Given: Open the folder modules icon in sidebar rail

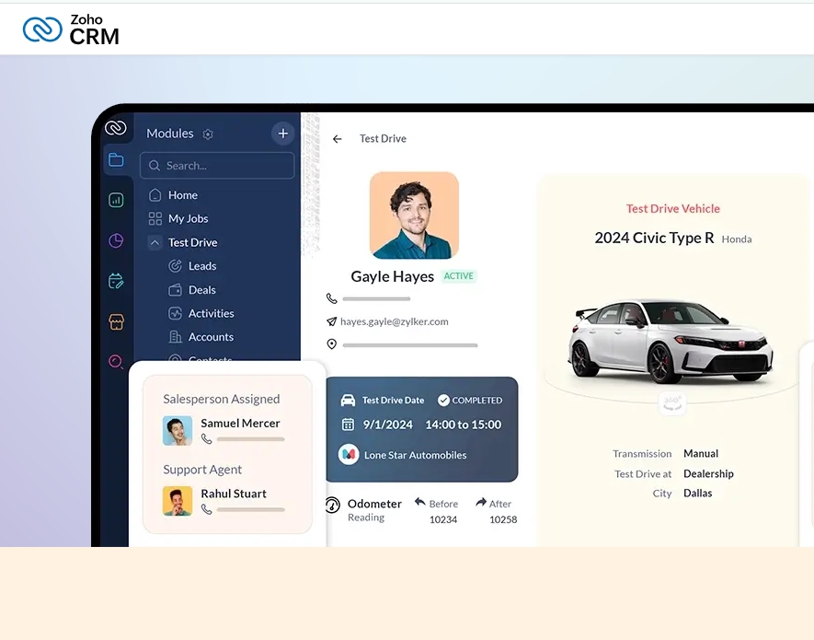Looking at the screenshot, I should (x=116, y=159).
